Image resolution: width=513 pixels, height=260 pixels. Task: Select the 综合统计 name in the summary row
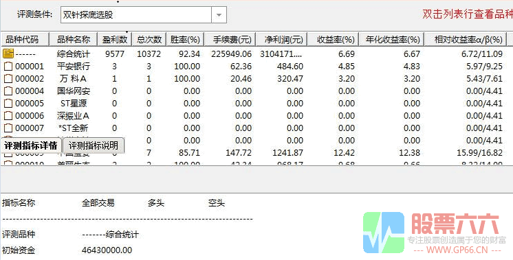click(x=74, y=54)
